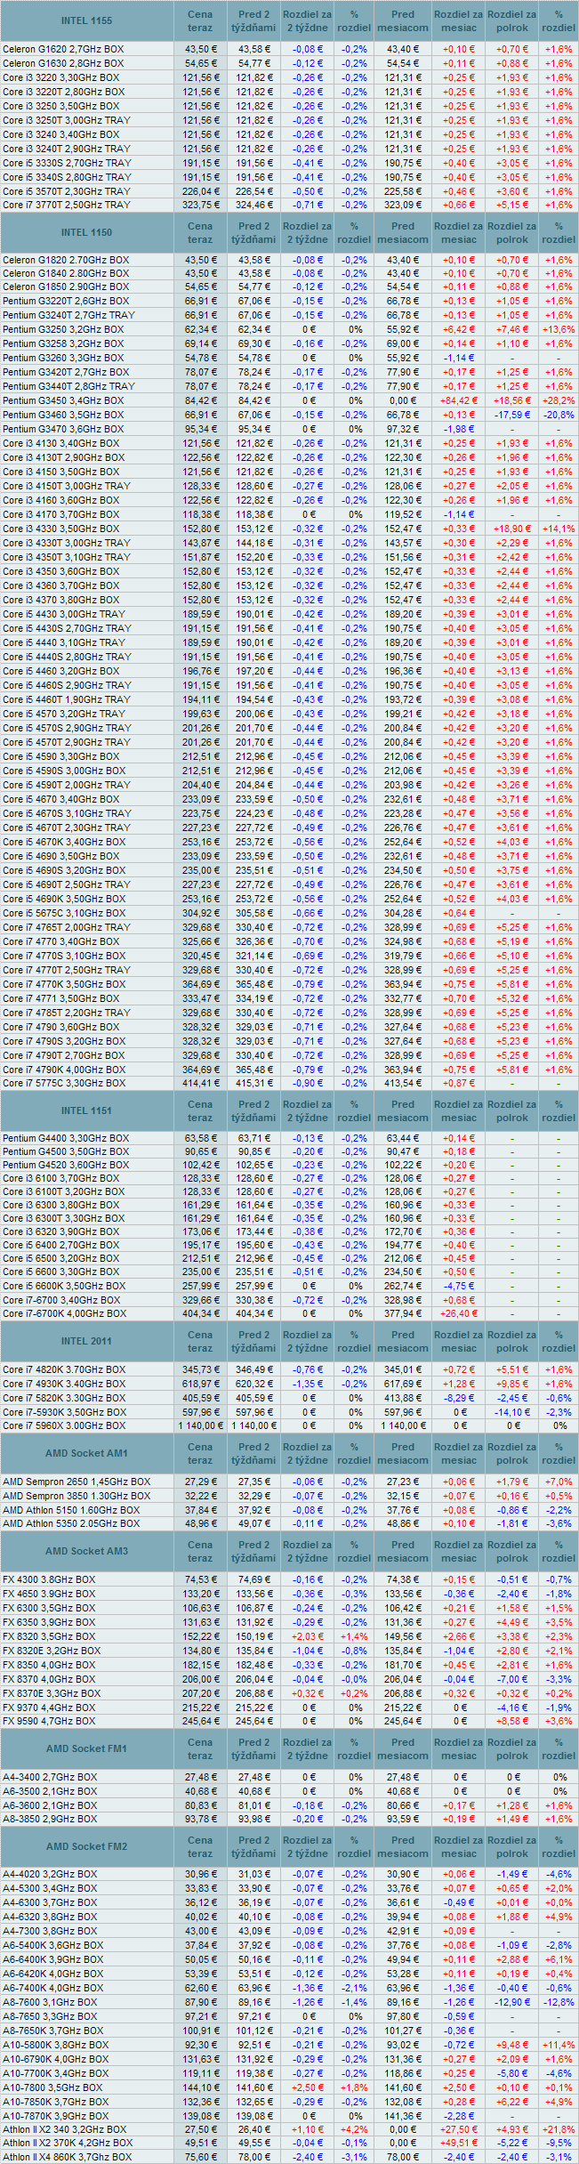This screenshot has width=579, height=2164.
Task: Click +21,8% value in Athlon II X2 340 row
Action: pos(559,2129)
